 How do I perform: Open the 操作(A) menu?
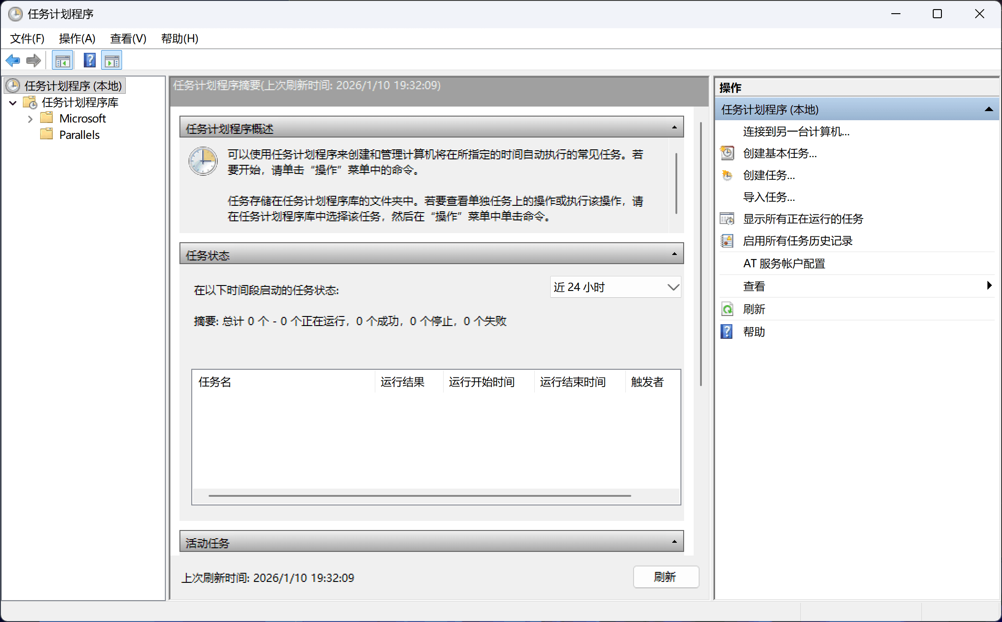click(x=77, y=39)
